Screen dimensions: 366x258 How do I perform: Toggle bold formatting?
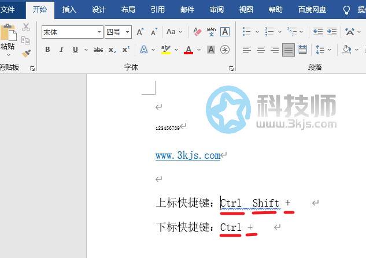tap(47, 50)
